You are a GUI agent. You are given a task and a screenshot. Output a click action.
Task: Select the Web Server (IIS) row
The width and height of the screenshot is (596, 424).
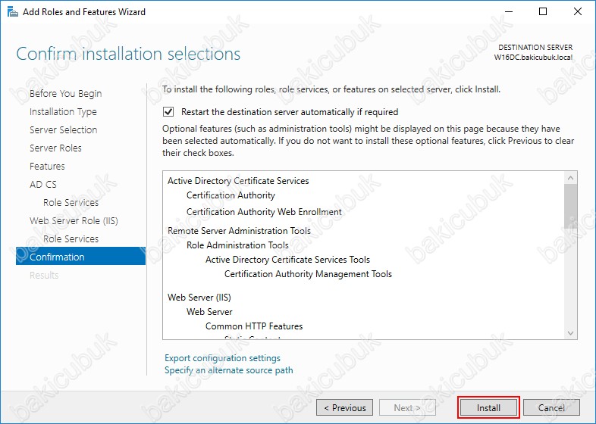[199, 298]
